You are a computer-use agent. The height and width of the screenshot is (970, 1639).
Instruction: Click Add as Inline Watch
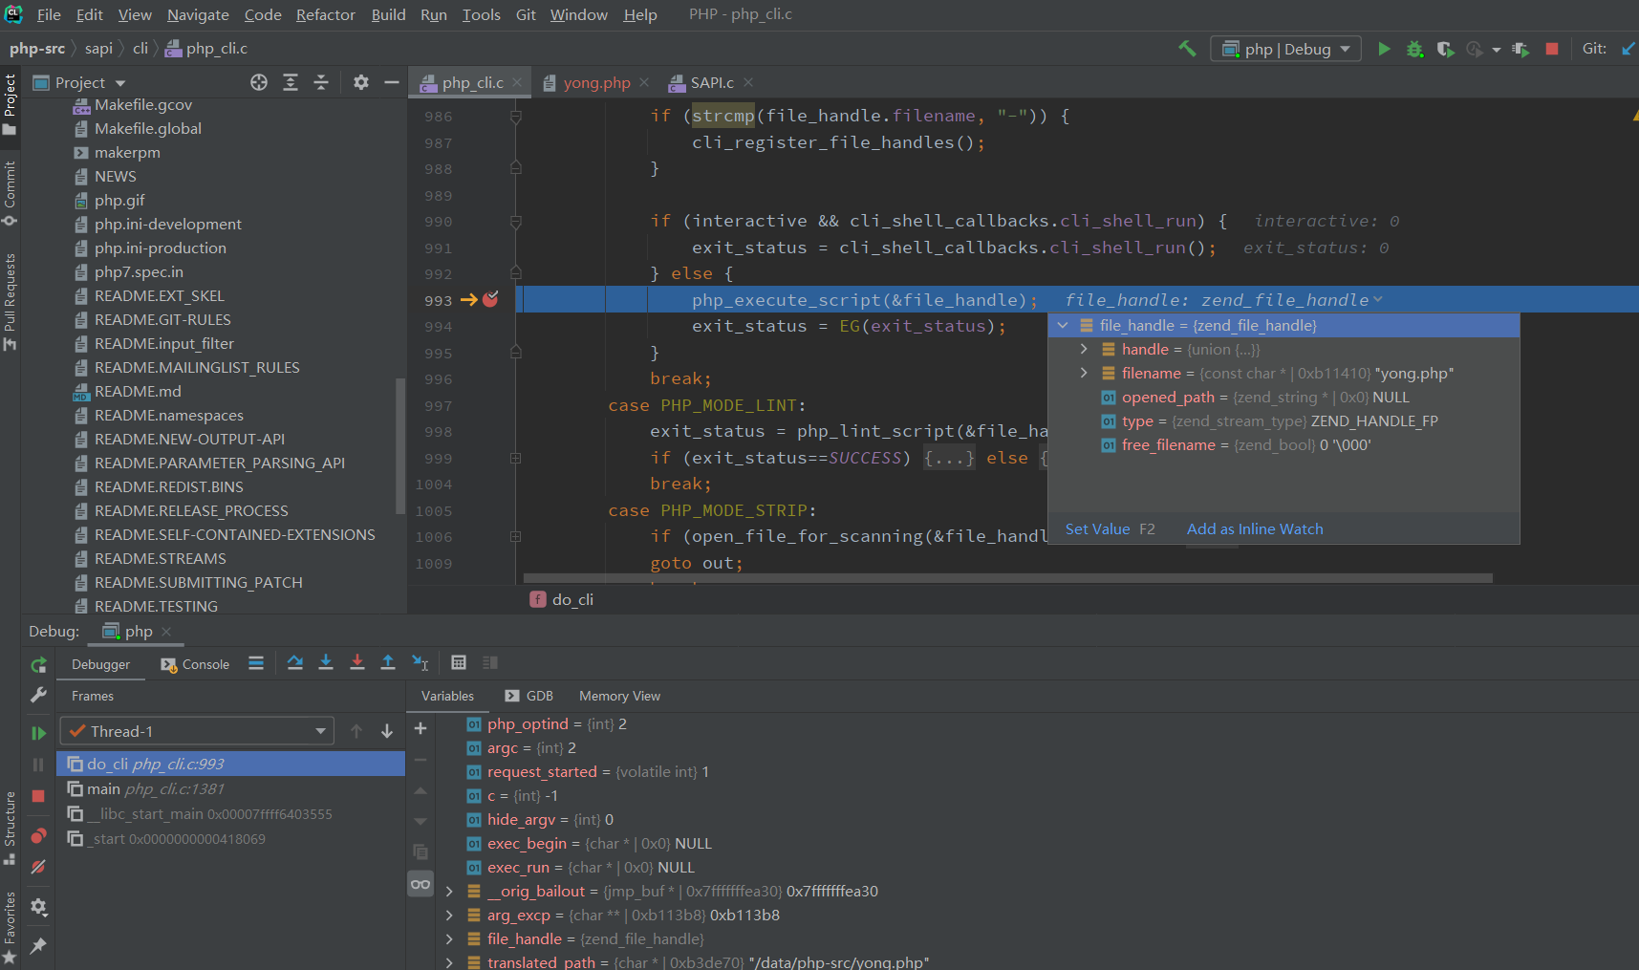click(1254, 528)
